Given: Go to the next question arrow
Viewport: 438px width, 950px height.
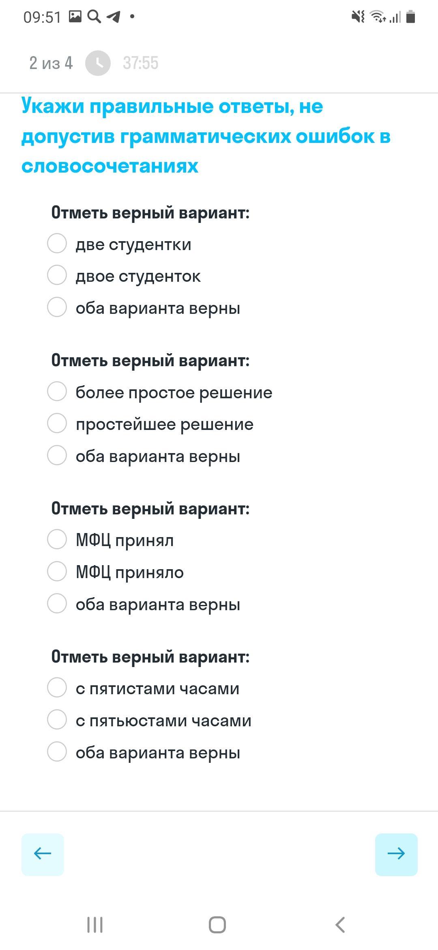Looking at the screenshot, I should click(396, 854).
